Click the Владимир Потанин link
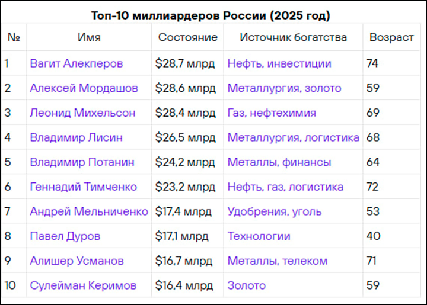 [82, 162]
